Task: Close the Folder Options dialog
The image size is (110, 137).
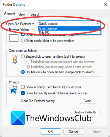Action: (105, 4)
